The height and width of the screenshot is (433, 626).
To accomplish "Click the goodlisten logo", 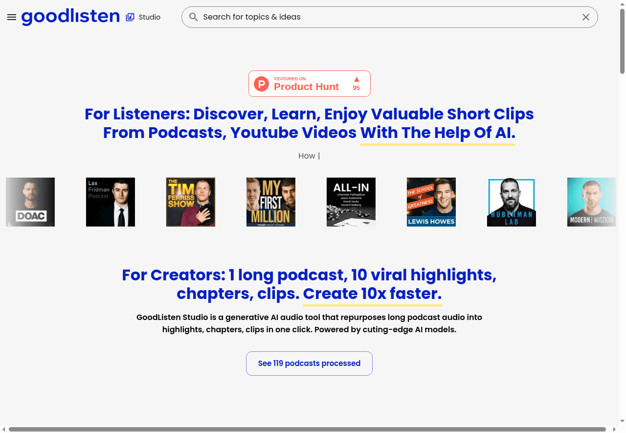I will pyautogui.click(x=70, y=17).
